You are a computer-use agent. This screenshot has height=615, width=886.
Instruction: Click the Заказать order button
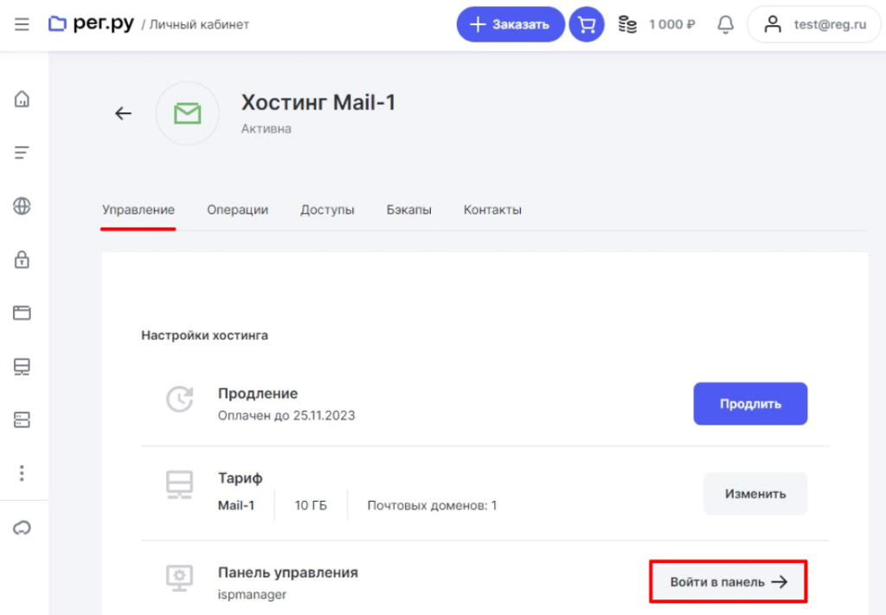[510, 24]
